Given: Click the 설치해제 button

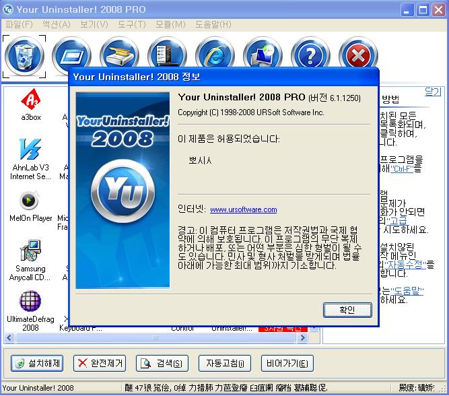Looking at the screenshot, I should 37,363.
